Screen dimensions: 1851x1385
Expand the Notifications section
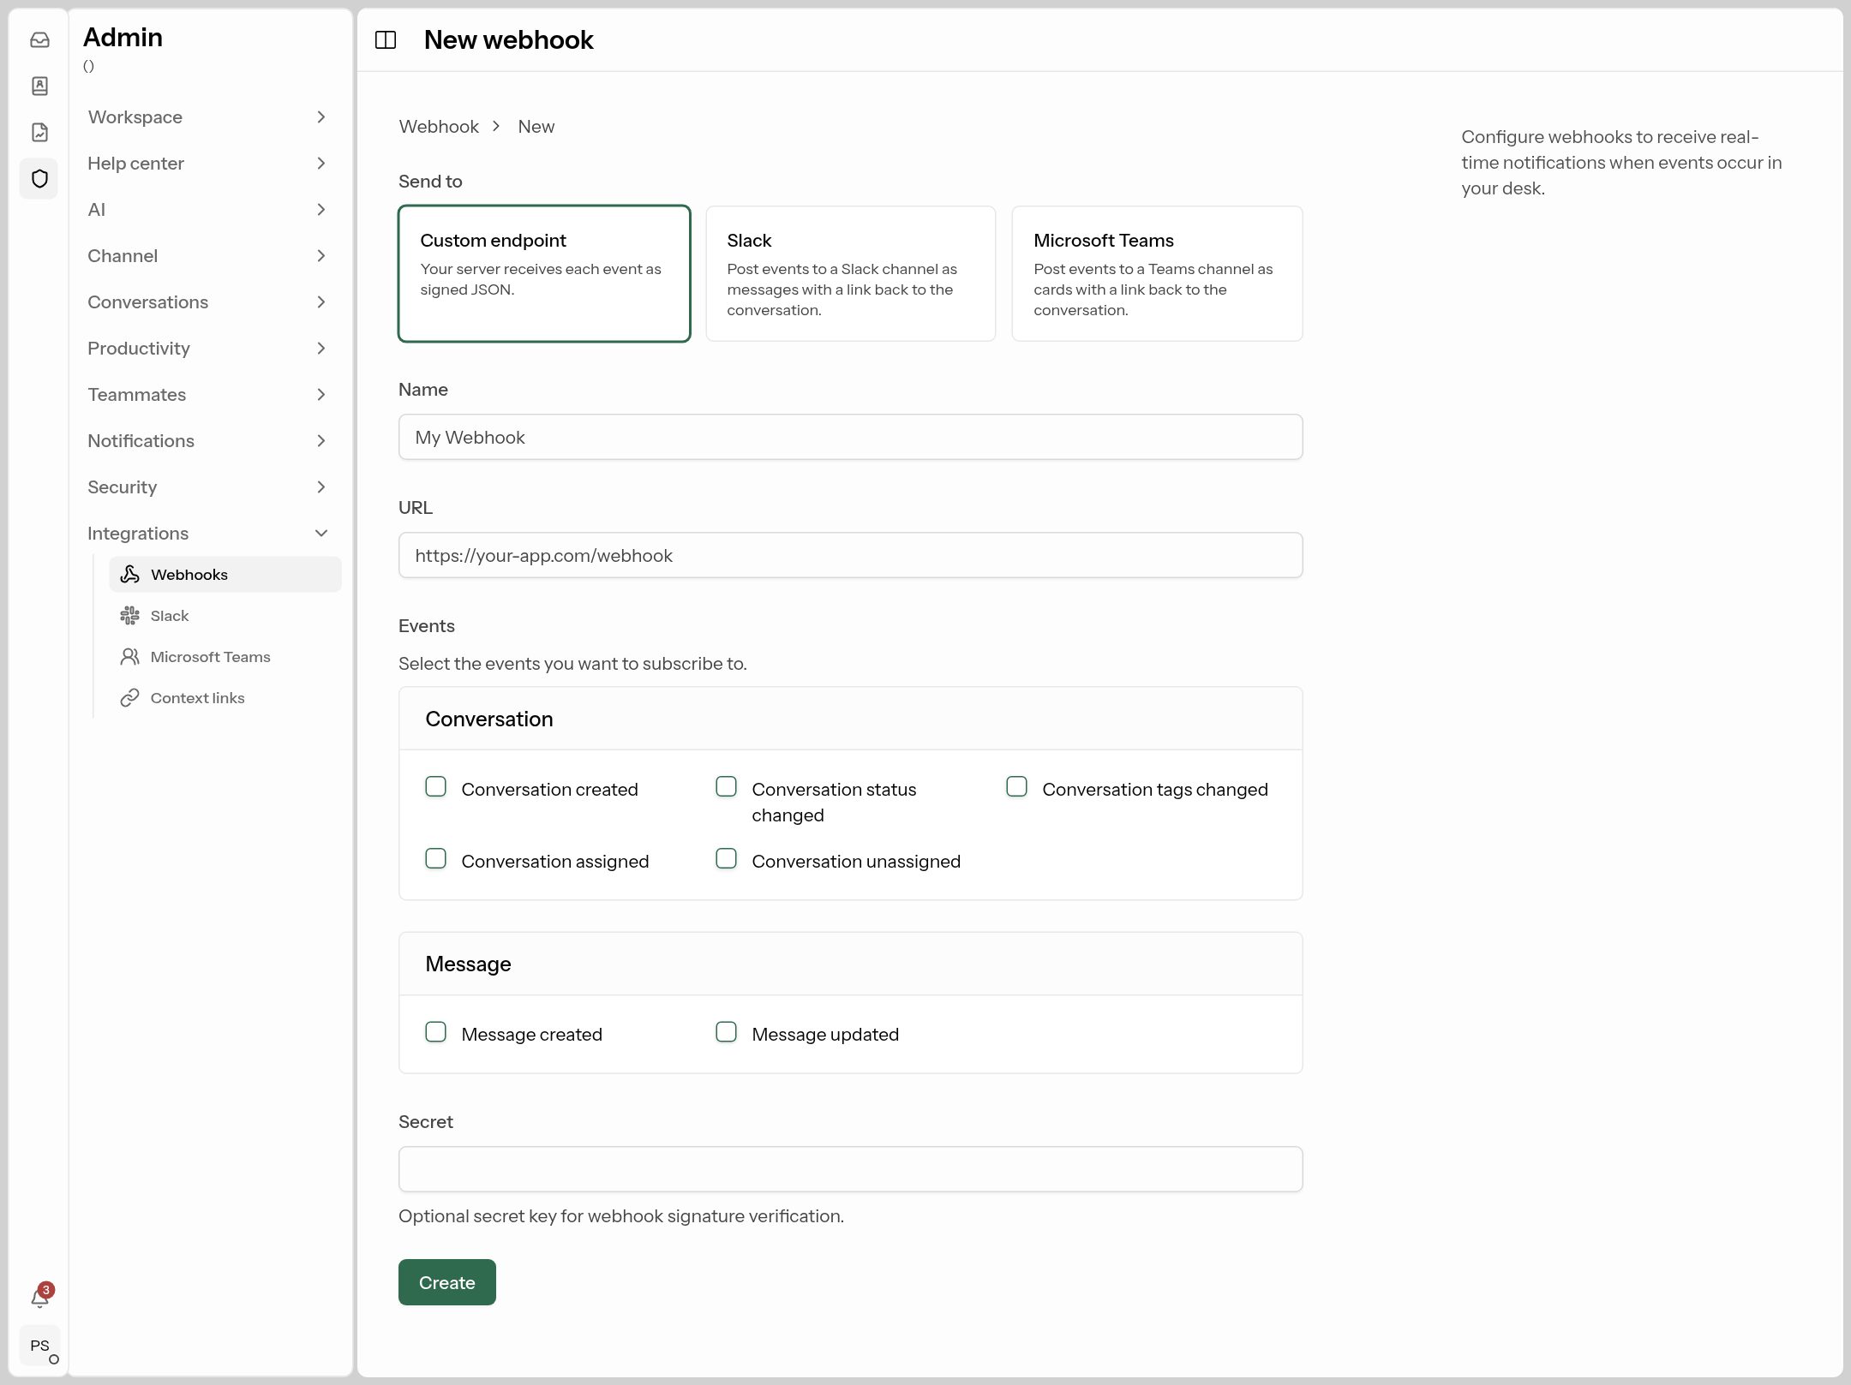[209, 440]
